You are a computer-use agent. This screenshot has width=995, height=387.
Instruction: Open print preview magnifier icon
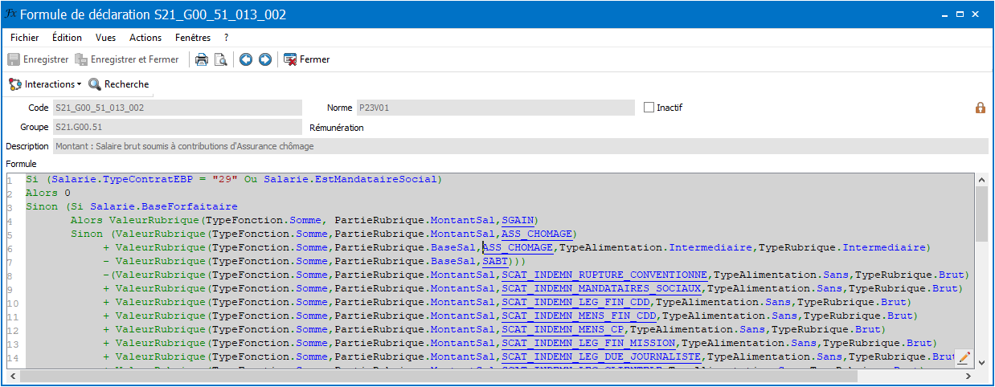pos(221,59)
